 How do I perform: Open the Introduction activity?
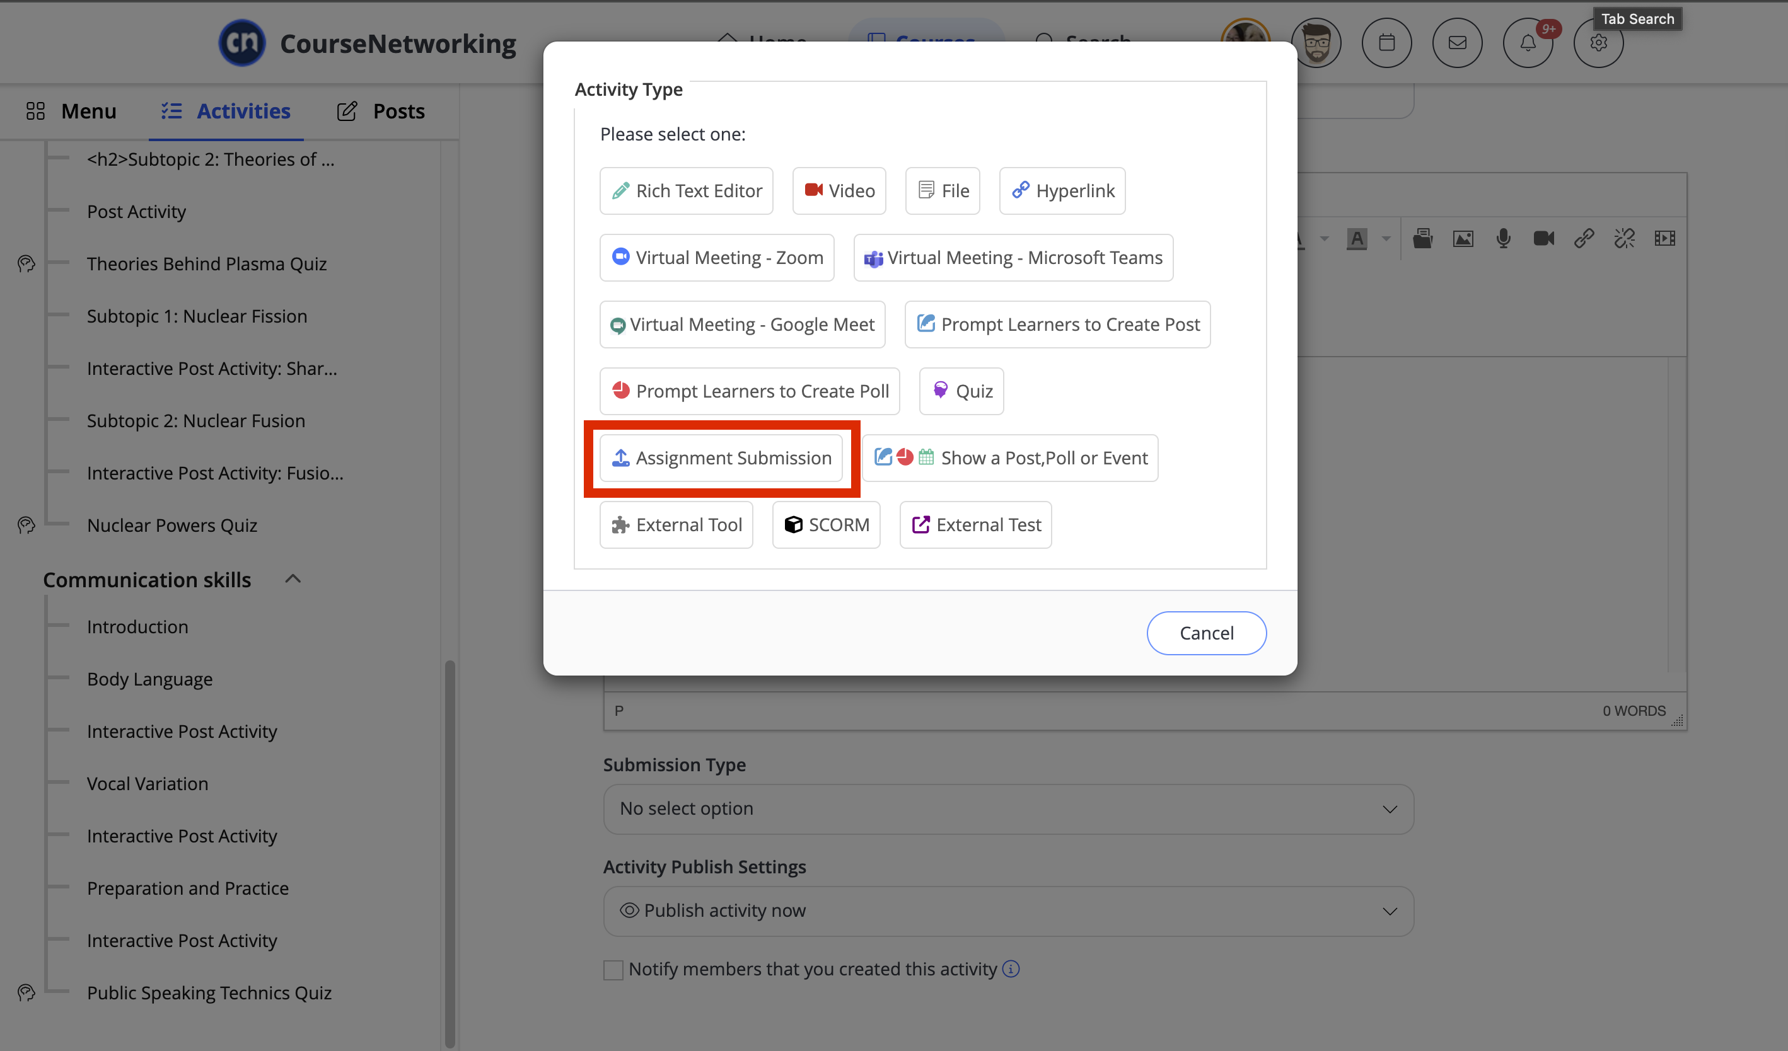pyautogui.click(x=137, y=627)
